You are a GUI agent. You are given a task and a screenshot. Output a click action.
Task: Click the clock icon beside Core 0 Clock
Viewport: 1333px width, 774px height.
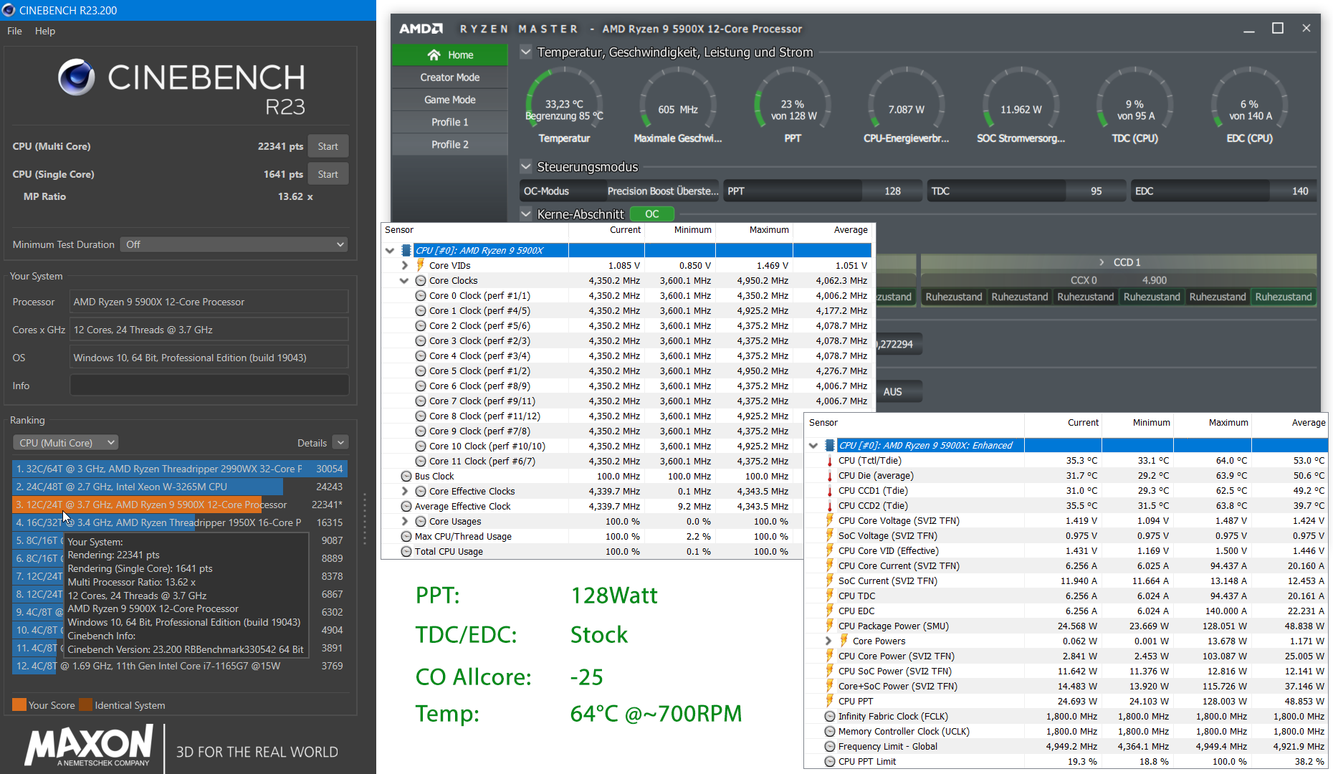coord(421,296)
